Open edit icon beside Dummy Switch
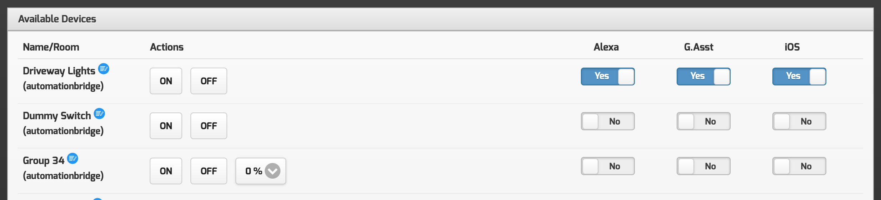 [x=99, y=114]
